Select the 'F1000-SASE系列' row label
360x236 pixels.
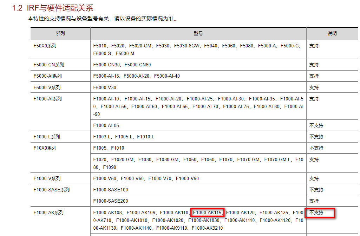[51, 190]
